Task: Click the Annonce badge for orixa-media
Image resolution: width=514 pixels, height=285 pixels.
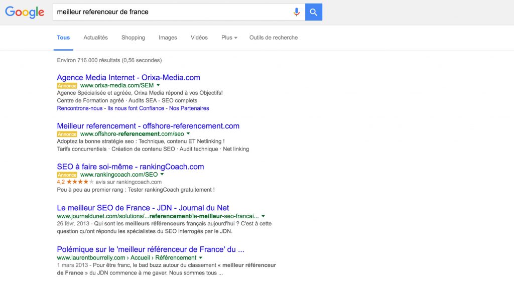Action: [x=67, y=86]
